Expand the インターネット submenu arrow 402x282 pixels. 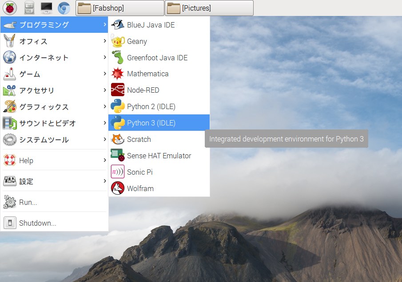point(104,57)
